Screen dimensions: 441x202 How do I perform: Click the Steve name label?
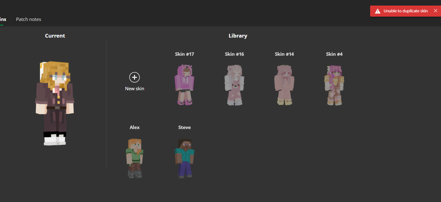185,127
